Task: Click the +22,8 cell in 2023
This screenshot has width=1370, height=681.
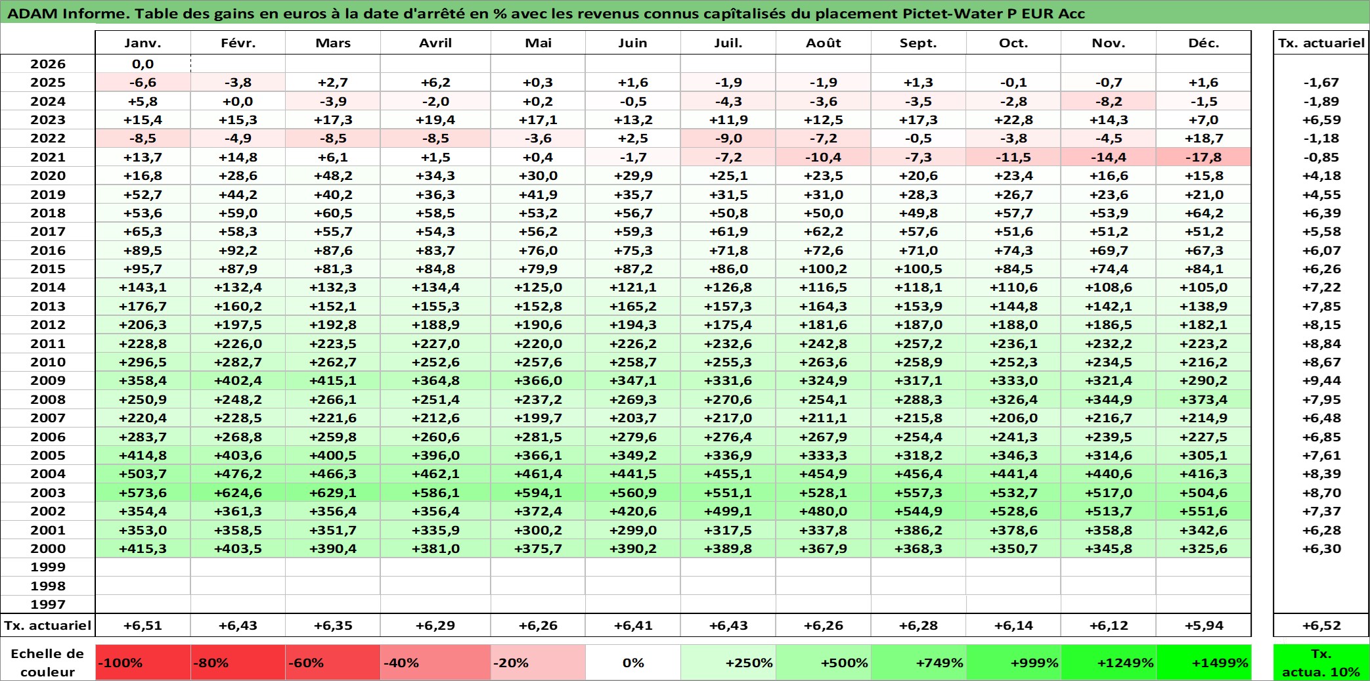Action: 1013,120
